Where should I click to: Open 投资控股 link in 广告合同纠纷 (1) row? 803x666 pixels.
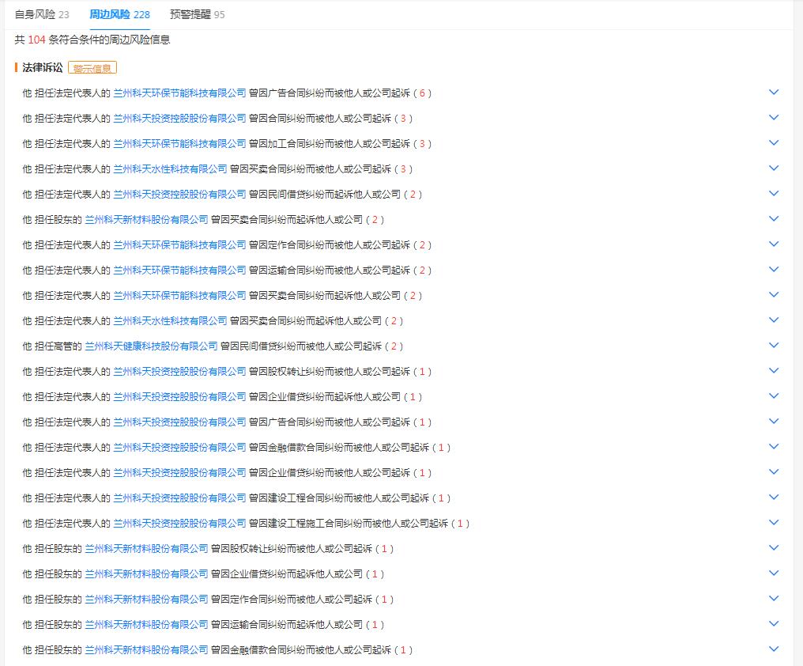pyautogui.click(x=179, y=422)
